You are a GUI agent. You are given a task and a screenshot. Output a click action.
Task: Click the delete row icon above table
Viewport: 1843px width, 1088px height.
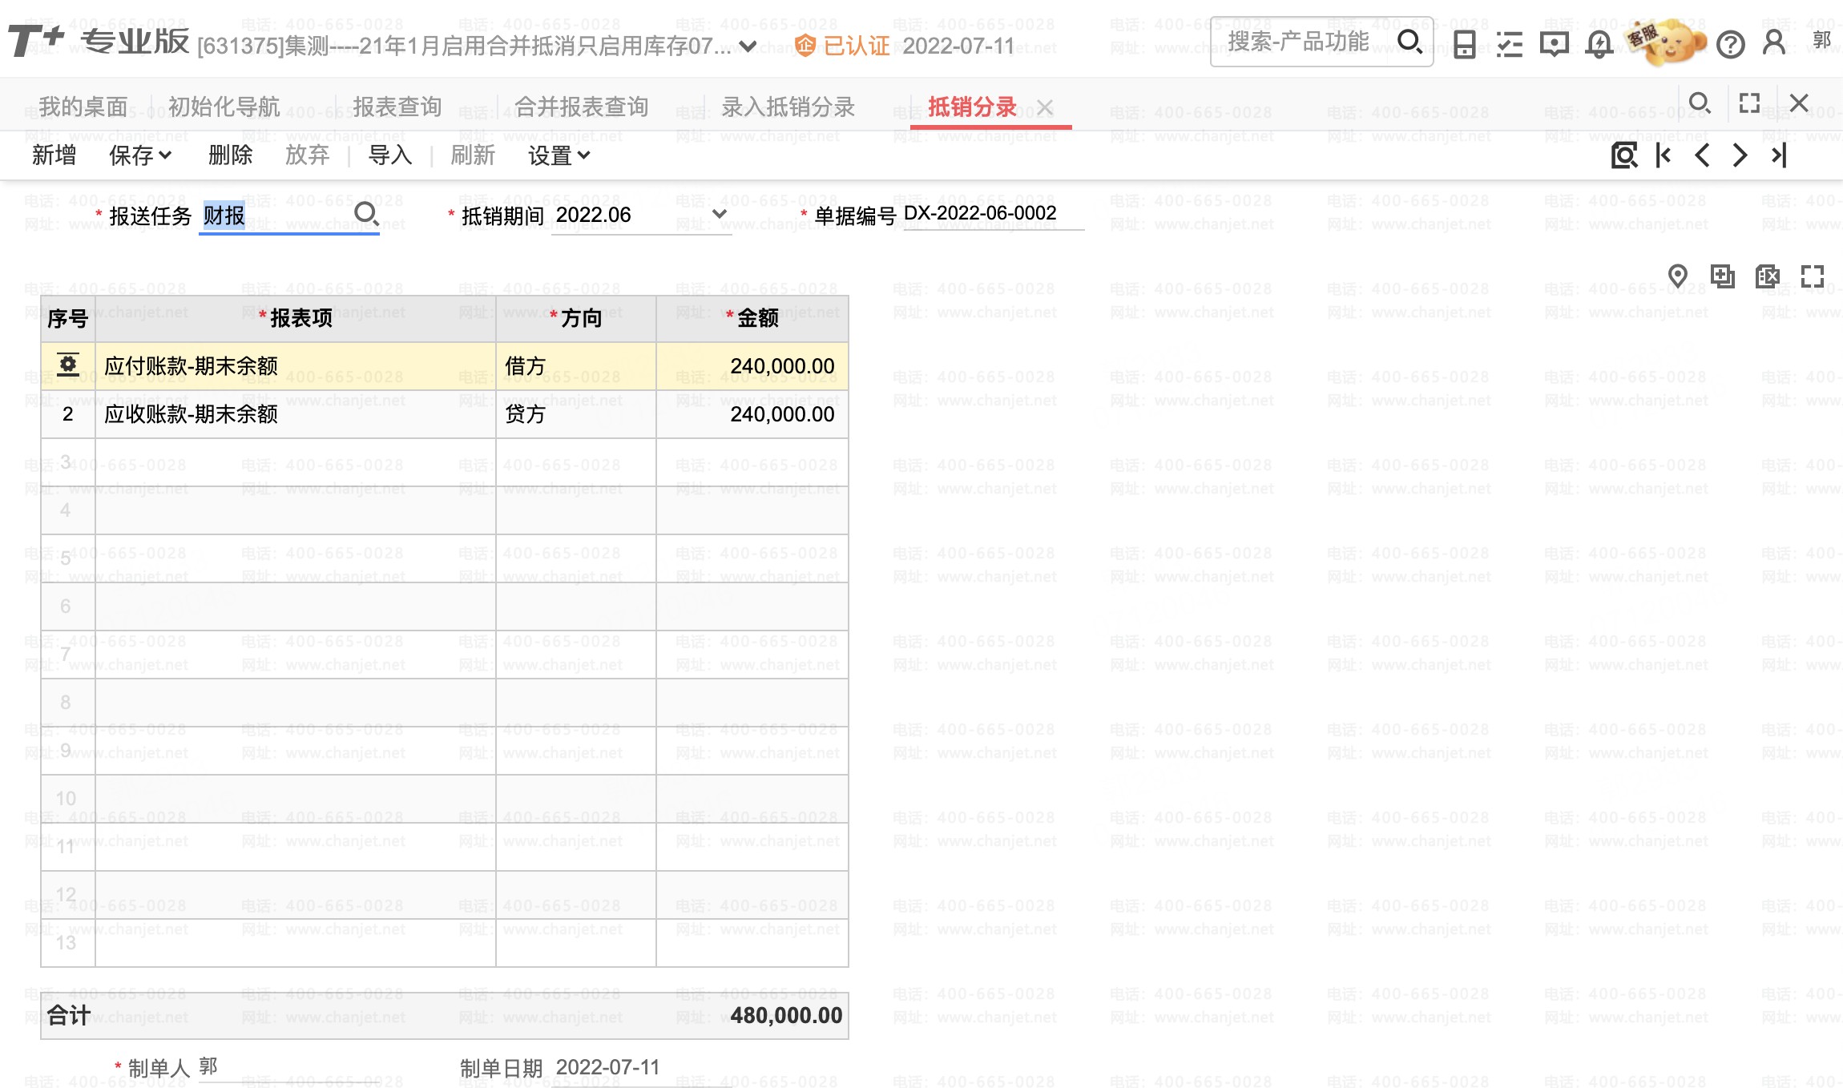(1768, 276)
